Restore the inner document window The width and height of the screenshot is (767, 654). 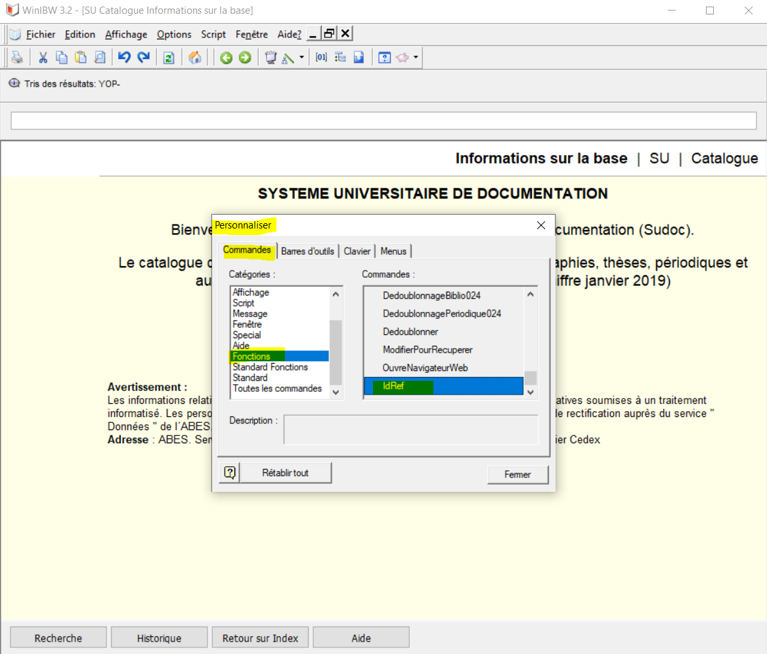point(329,33)
